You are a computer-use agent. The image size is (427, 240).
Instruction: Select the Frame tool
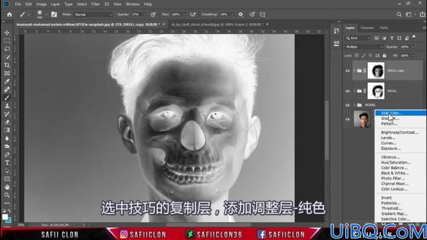tap(7, 73)
